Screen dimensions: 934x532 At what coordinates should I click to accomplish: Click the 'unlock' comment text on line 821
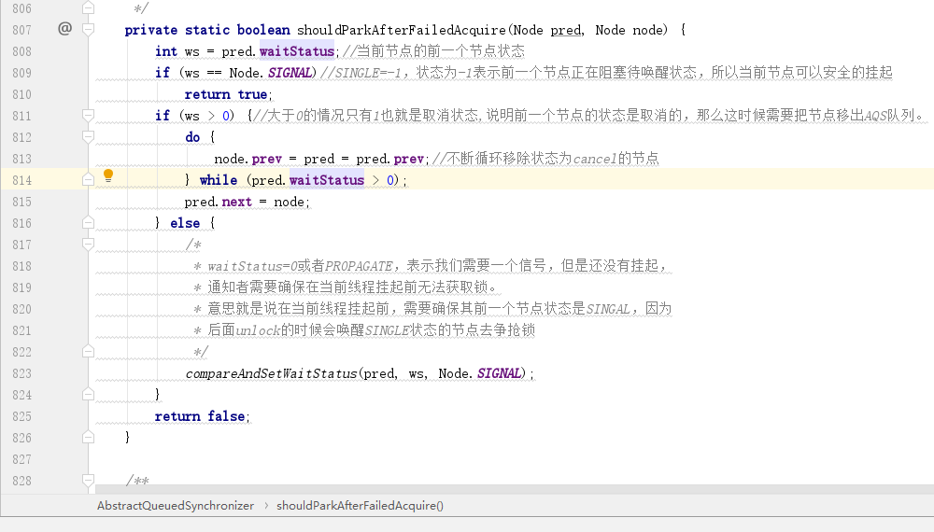(x=258, y=330)
